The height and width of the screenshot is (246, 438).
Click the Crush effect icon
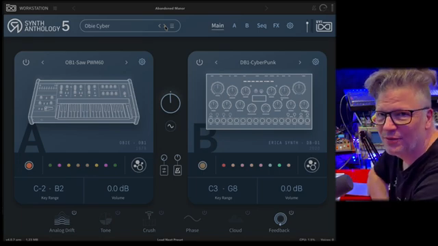point(149,219)
